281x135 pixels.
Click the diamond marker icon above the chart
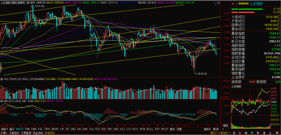[215, 3]
